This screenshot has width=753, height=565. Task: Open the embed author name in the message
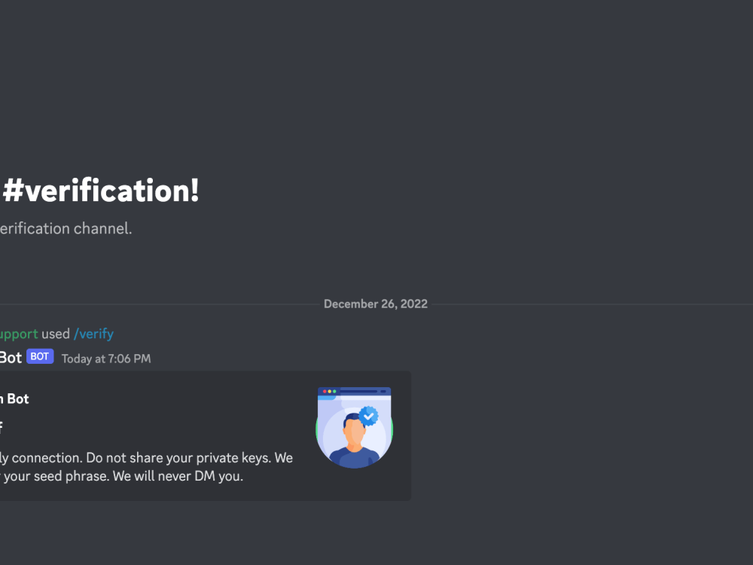click(x=15, y=399)
